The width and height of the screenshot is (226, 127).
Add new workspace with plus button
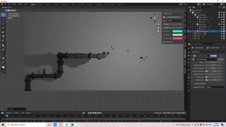coord(125,5)
